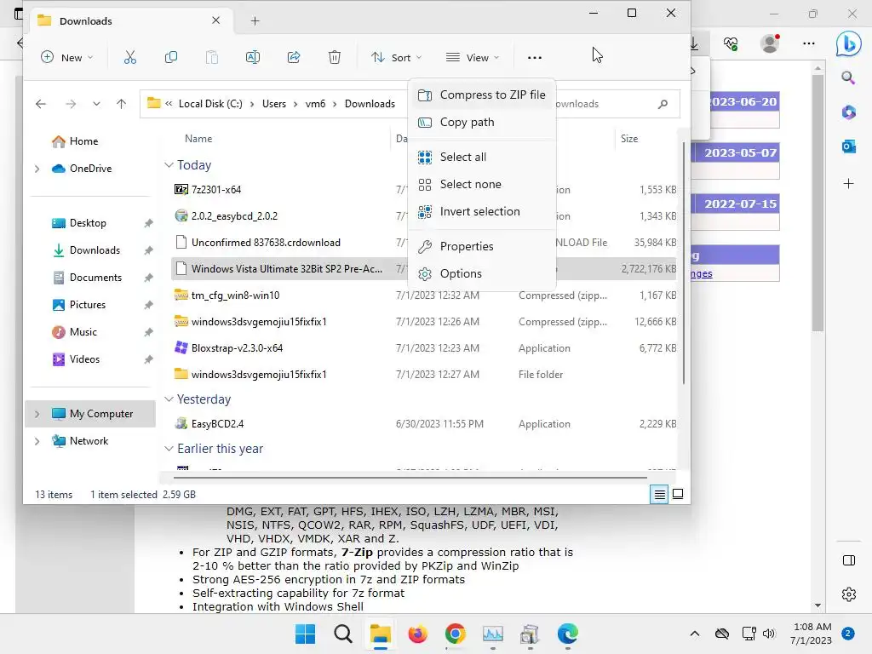Expand OneDrive in navigation pane
872x654 pixels.
[x=37, y=169]
